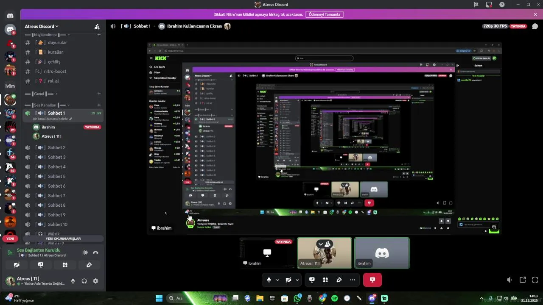Image resolution: width=543 pixels, height=305 pixels.
Task: Open Discord direct messages home icon
Action: (10, 16)
